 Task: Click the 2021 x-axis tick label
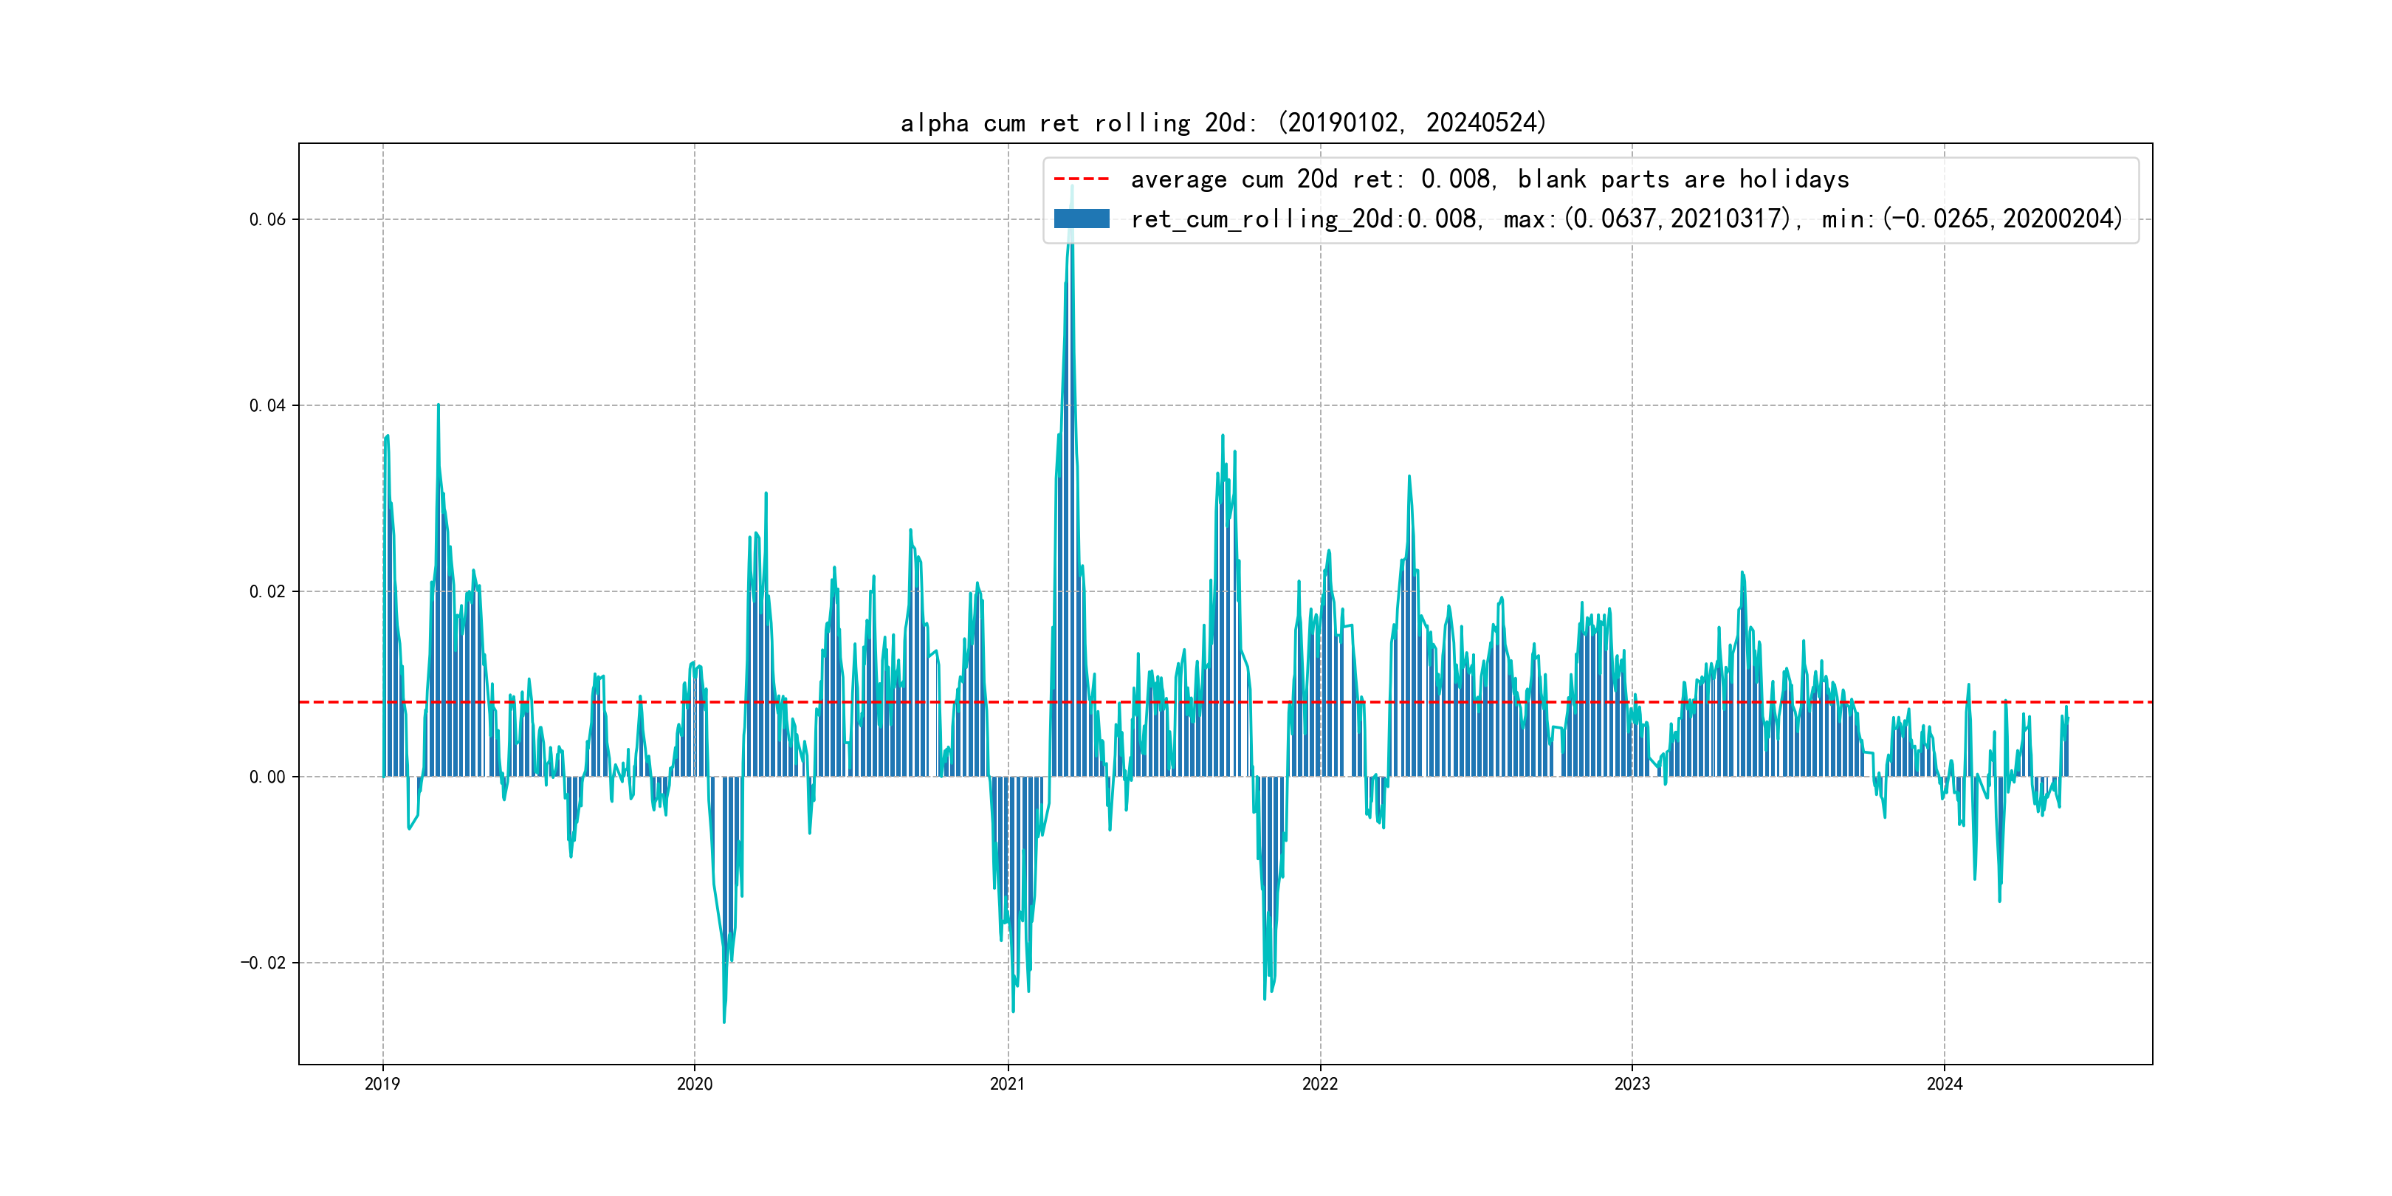(x=1008, y=1084)
